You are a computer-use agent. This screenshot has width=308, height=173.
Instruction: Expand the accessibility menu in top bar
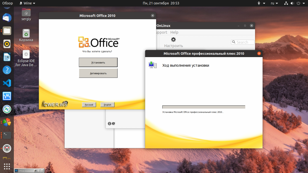point(261,3)
